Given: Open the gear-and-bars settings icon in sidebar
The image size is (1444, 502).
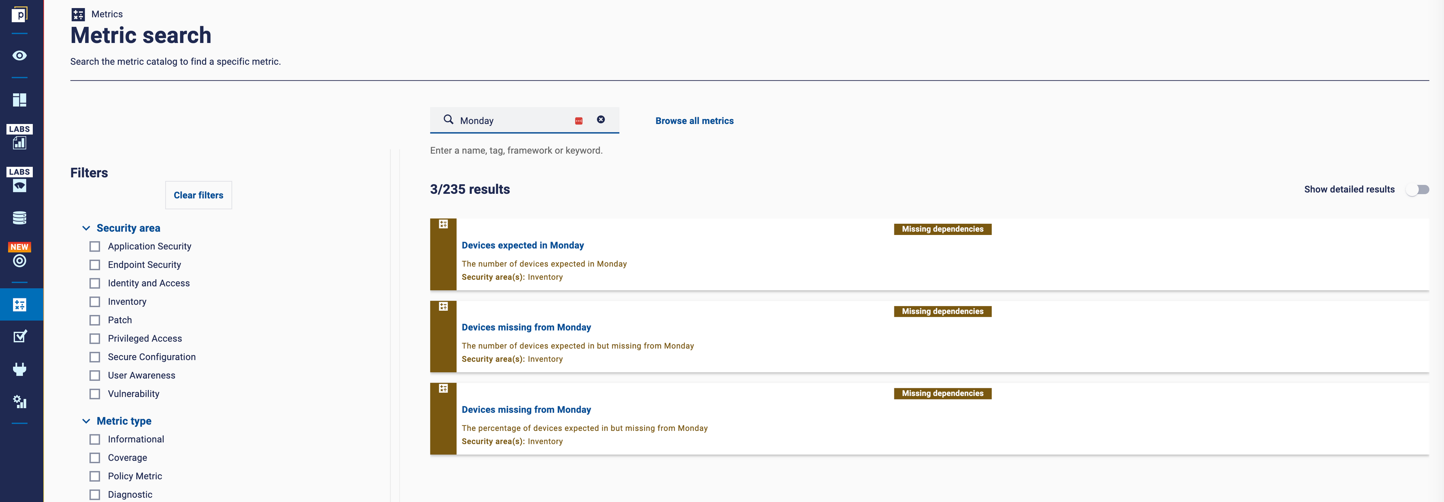Looking at the screenshot, I should pos(20,401).
